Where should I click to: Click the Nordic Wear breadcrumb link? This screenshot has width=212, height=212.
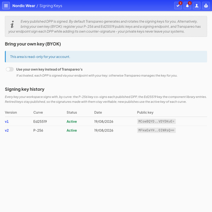[x=24, y=6]
